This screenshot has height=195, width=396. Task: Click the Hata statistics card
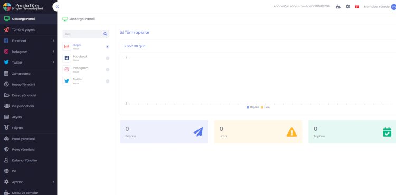pos(258,132)
